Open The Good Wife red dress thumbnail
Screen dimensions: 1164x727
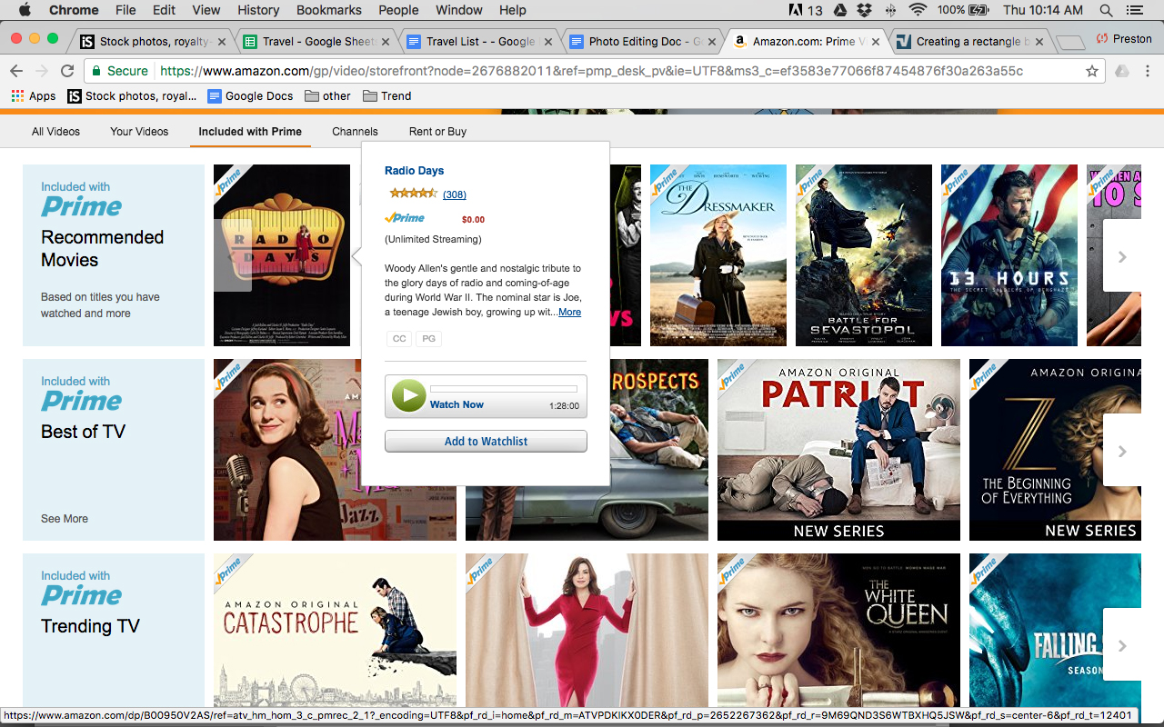click(587, 631)
